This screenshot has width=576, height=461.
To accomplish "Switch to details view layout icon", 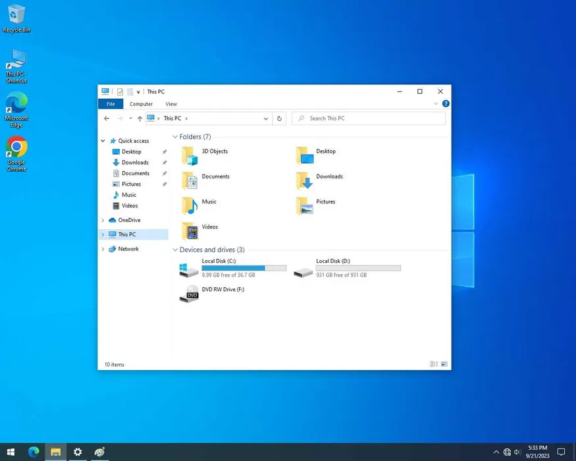I will pyautogui.click(x=434, y=364).
